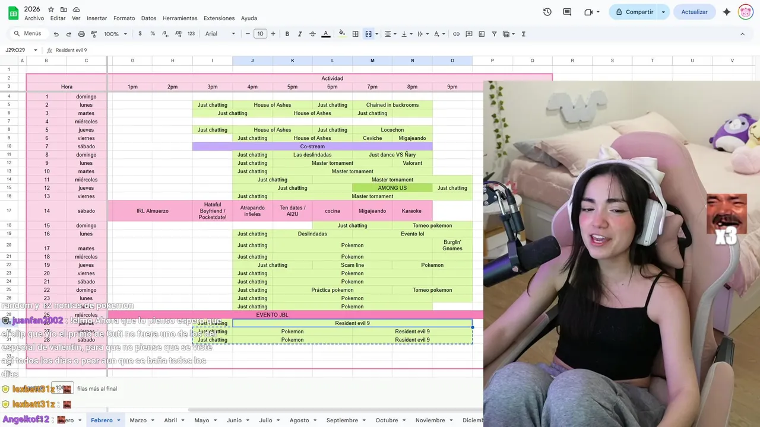Open the fill color bucket

[x=341, y=34]
